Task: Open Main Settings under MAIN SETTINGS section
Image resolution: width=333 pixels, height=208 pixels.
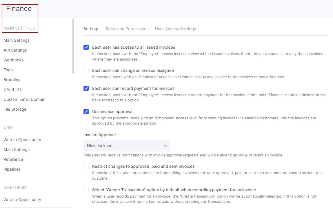Action: tap(17, 40)
